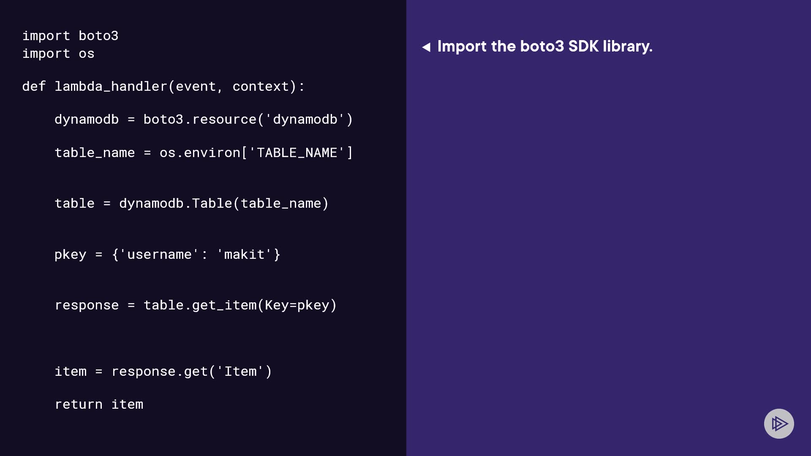Click the Pluralsight play logo icon
The height and width of the screenshot is (456, 811).
coord(779,423)
